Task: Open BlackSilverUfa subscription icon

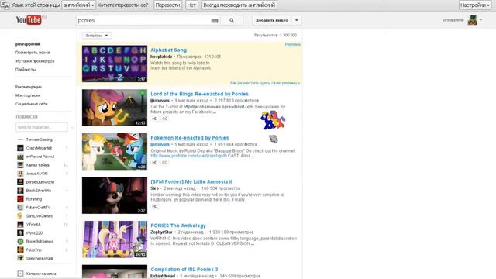Action: [x=20, y=191]
